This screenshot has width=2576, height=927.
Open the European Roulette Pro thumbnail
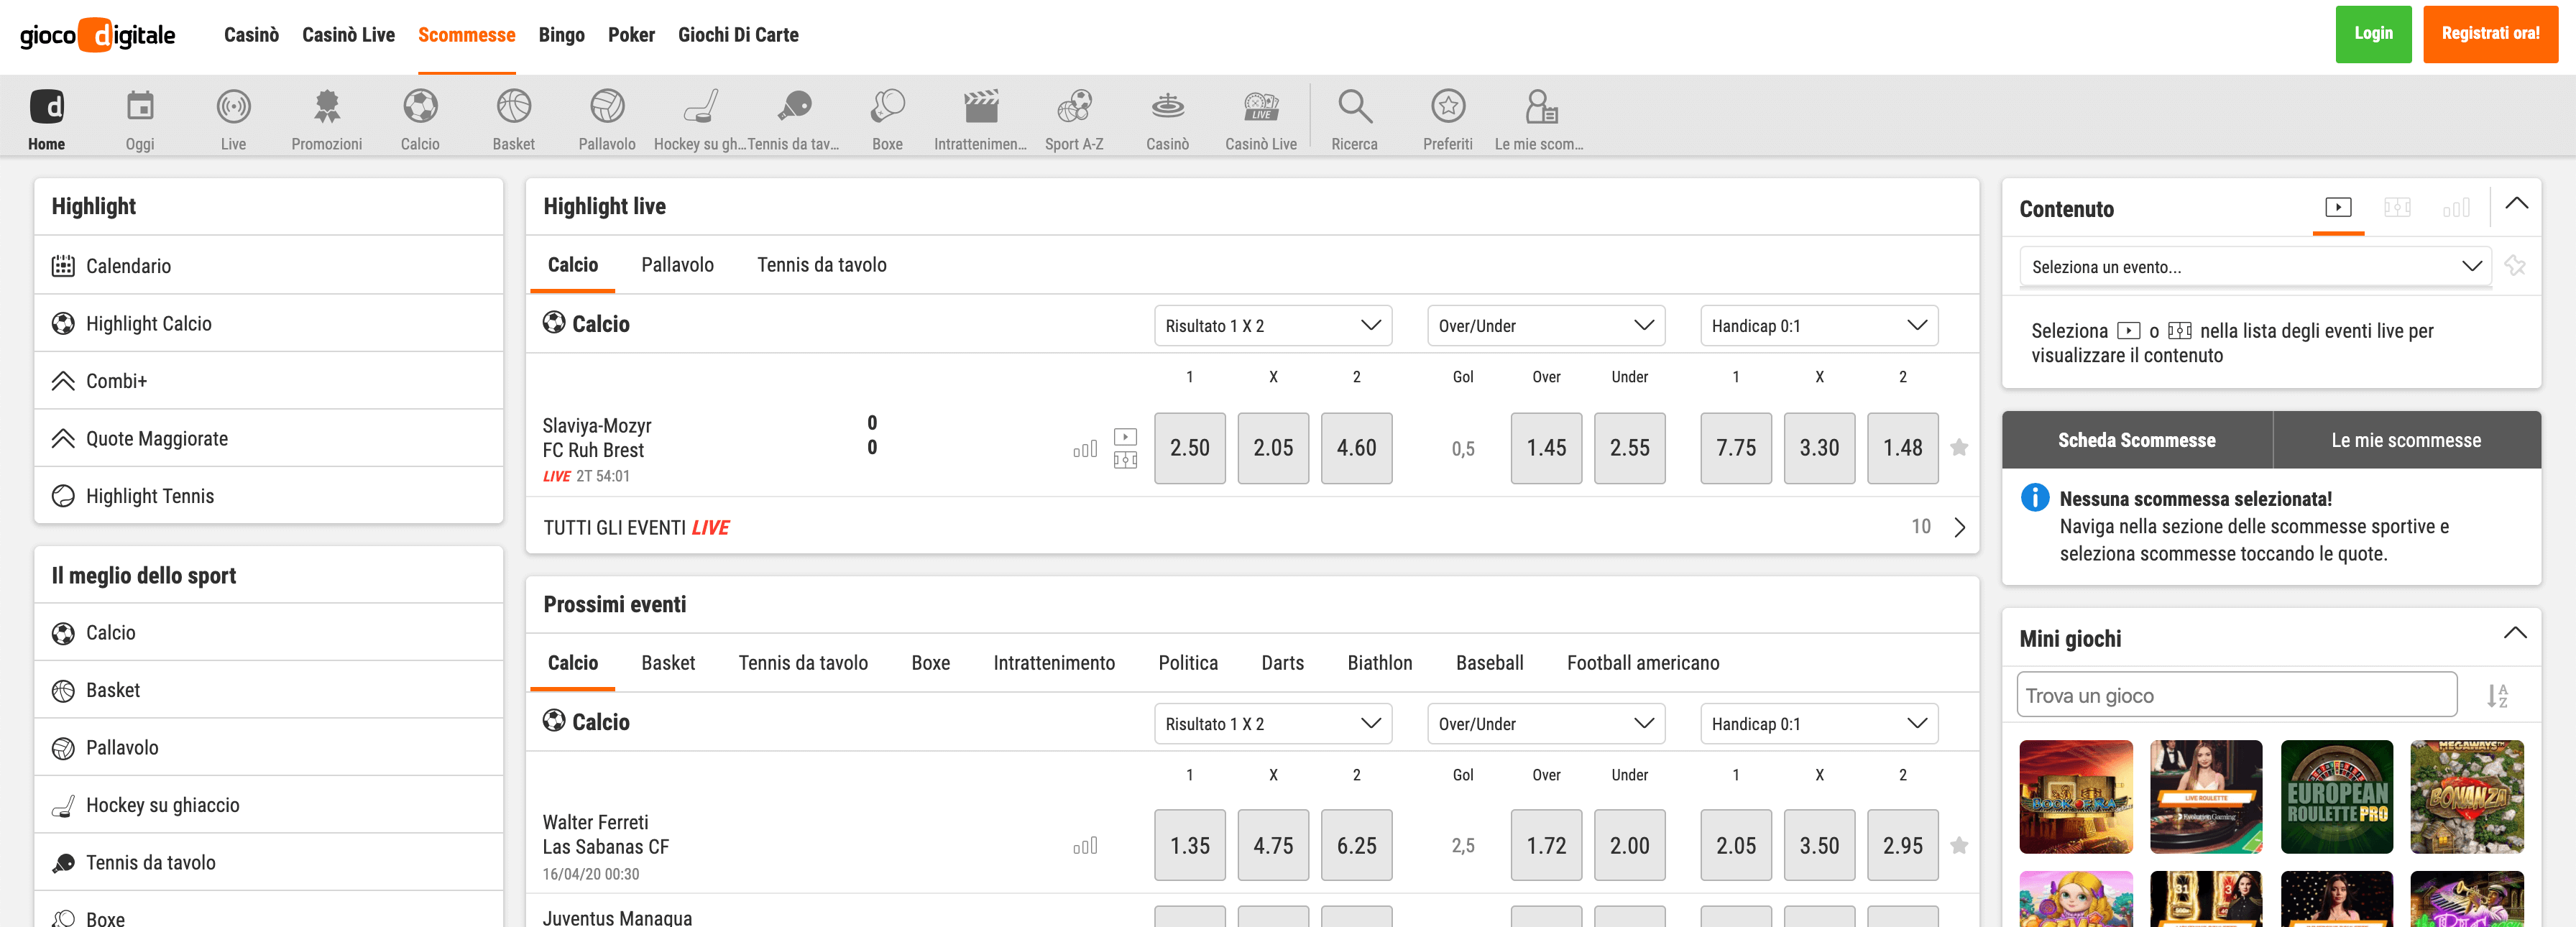2337,797
